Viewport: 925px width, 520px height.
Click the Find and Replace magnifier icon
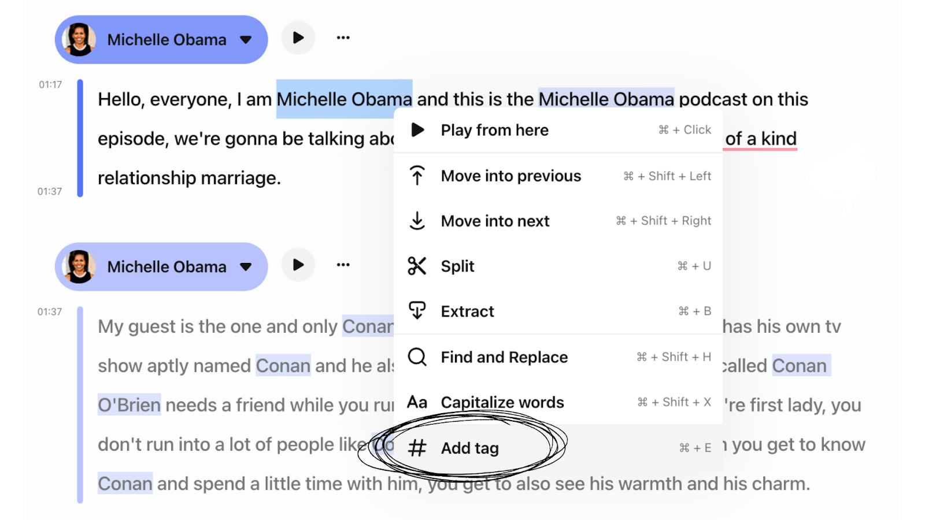click(417, 357)
